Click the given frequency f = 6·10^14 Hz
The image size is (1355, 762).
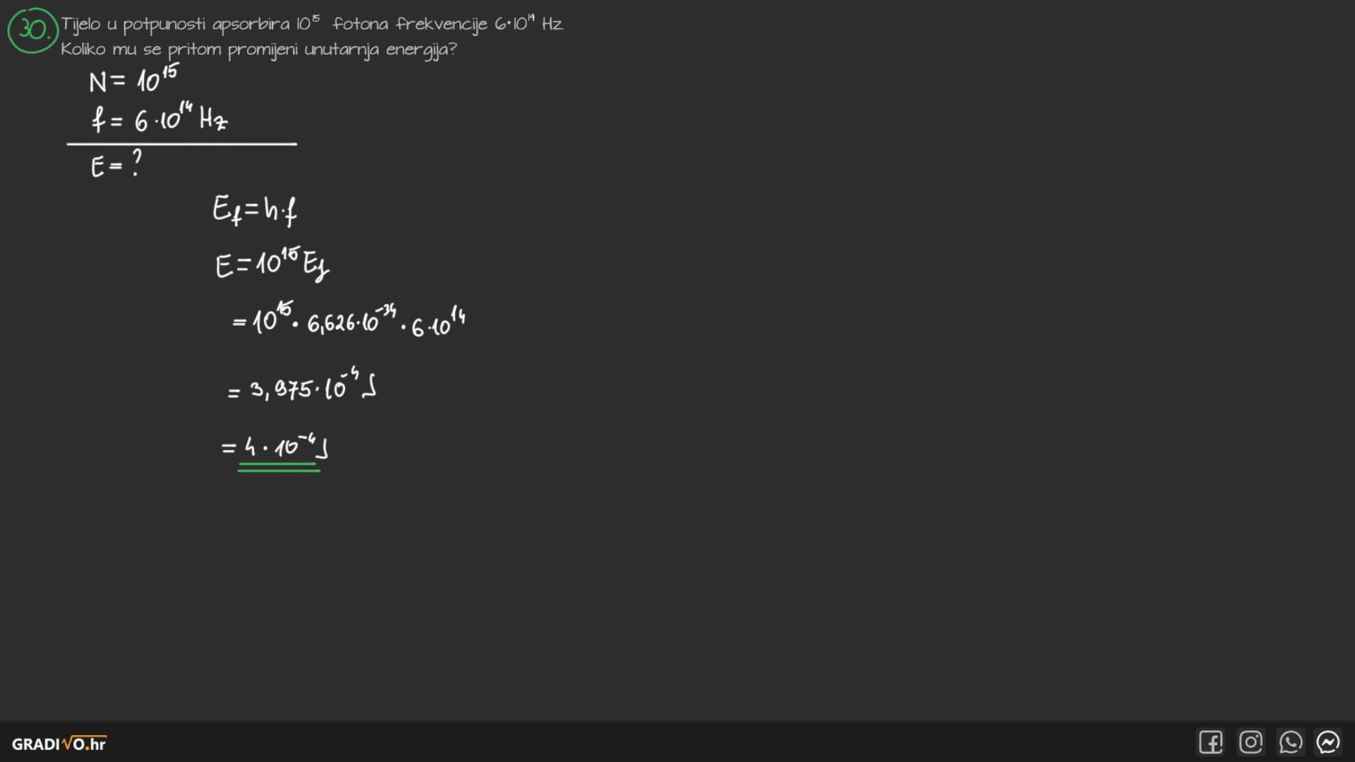tap(159, 119)
